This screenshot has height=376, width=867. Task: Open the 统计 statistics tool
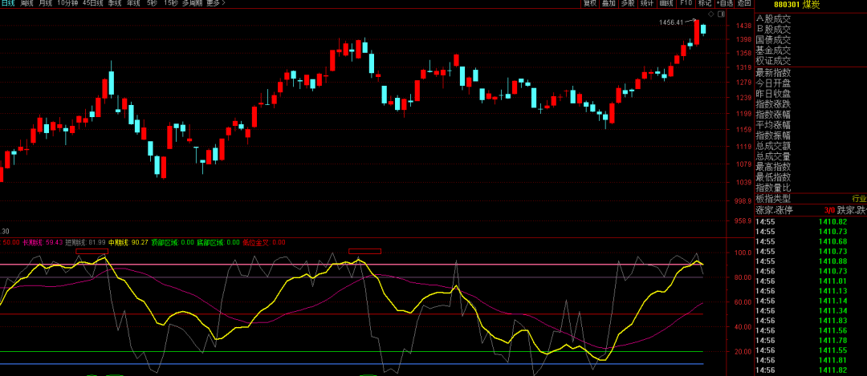coord(647,3)
